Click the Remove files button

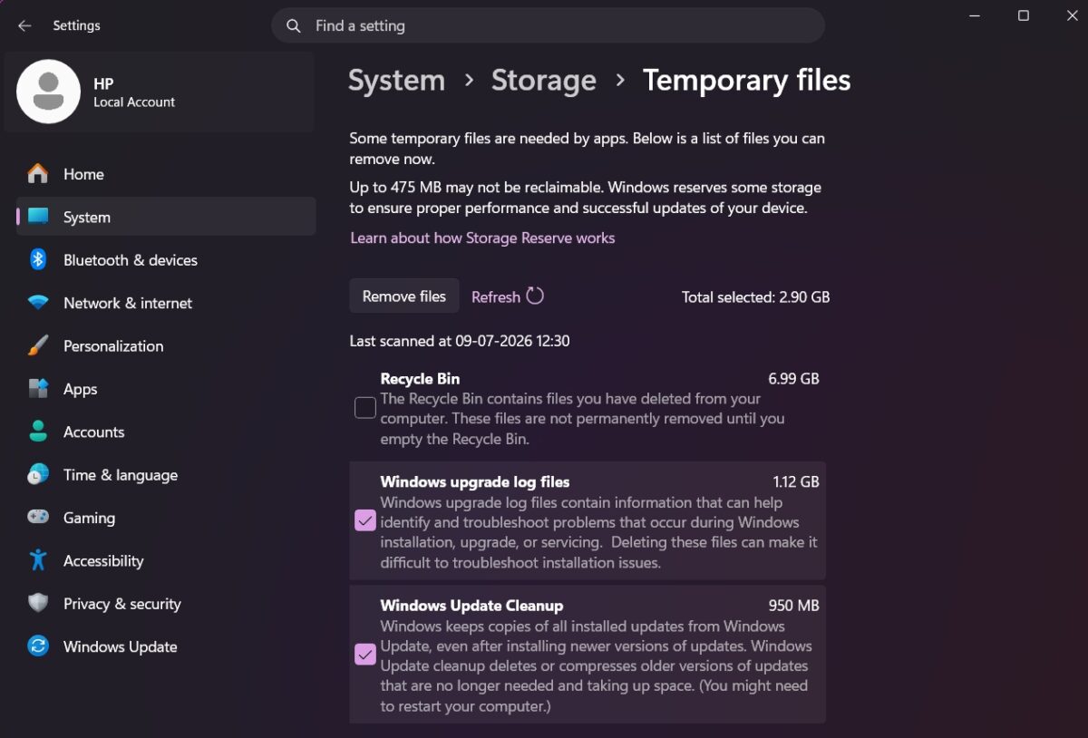click(404, 296)
